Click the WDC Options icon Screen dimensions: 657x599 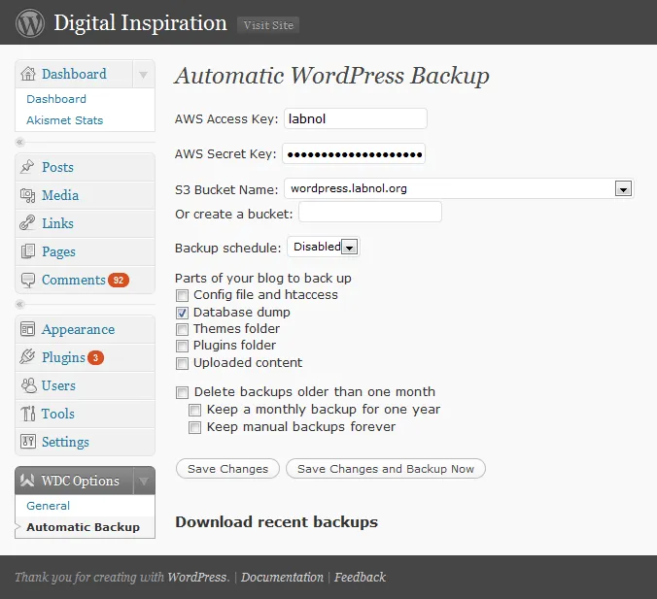pyautogui.click(x=27, y=481)
